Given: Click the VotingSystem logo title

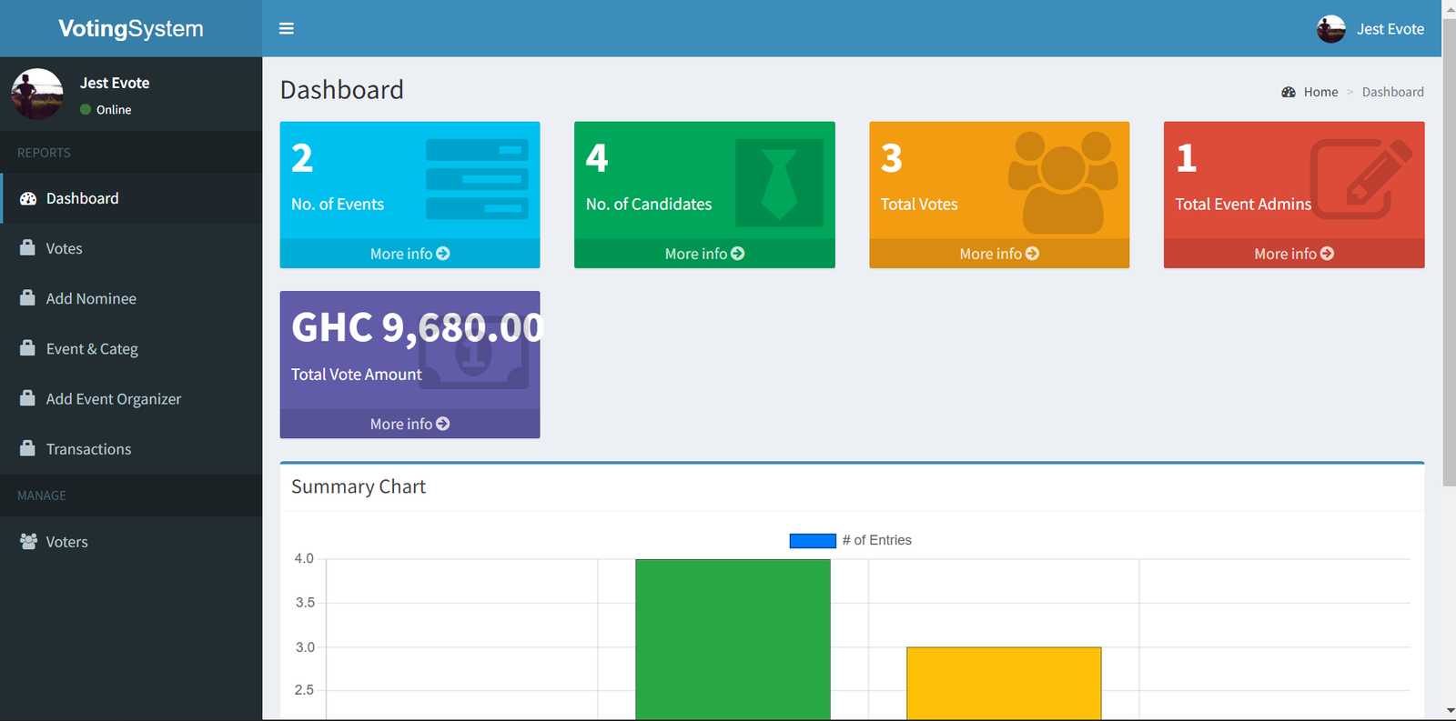Looking at the screenshot, I should pyautogui.click(x=131, y=28).
